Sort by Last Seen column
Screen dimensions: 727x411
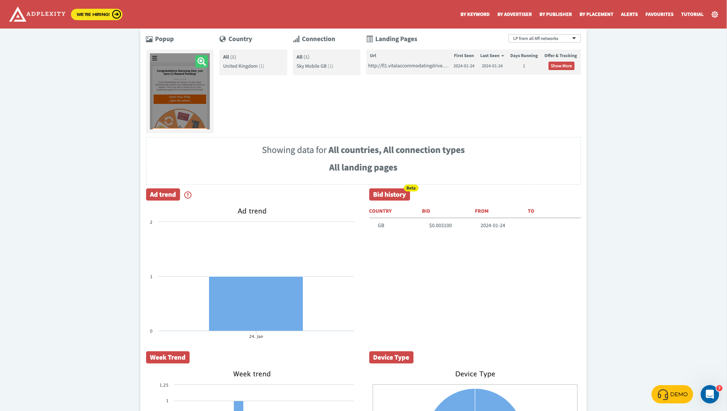[492, 56]
